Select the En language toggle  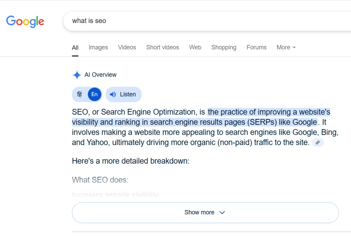point(95,94)
